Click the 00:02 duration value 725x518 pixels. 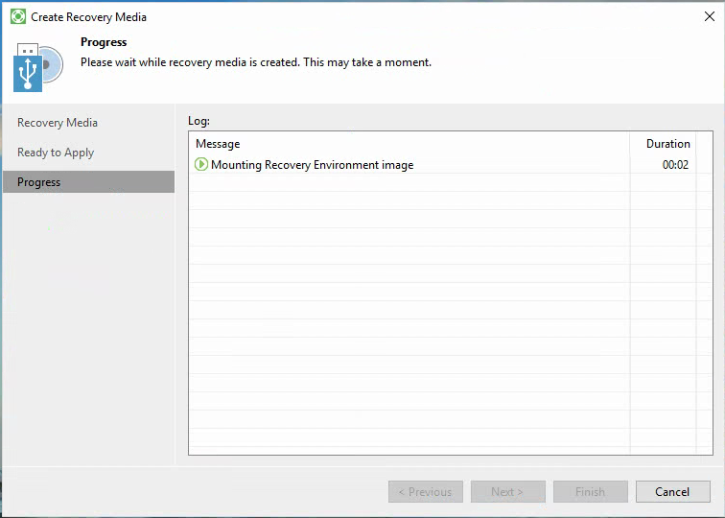click(675, 165)
